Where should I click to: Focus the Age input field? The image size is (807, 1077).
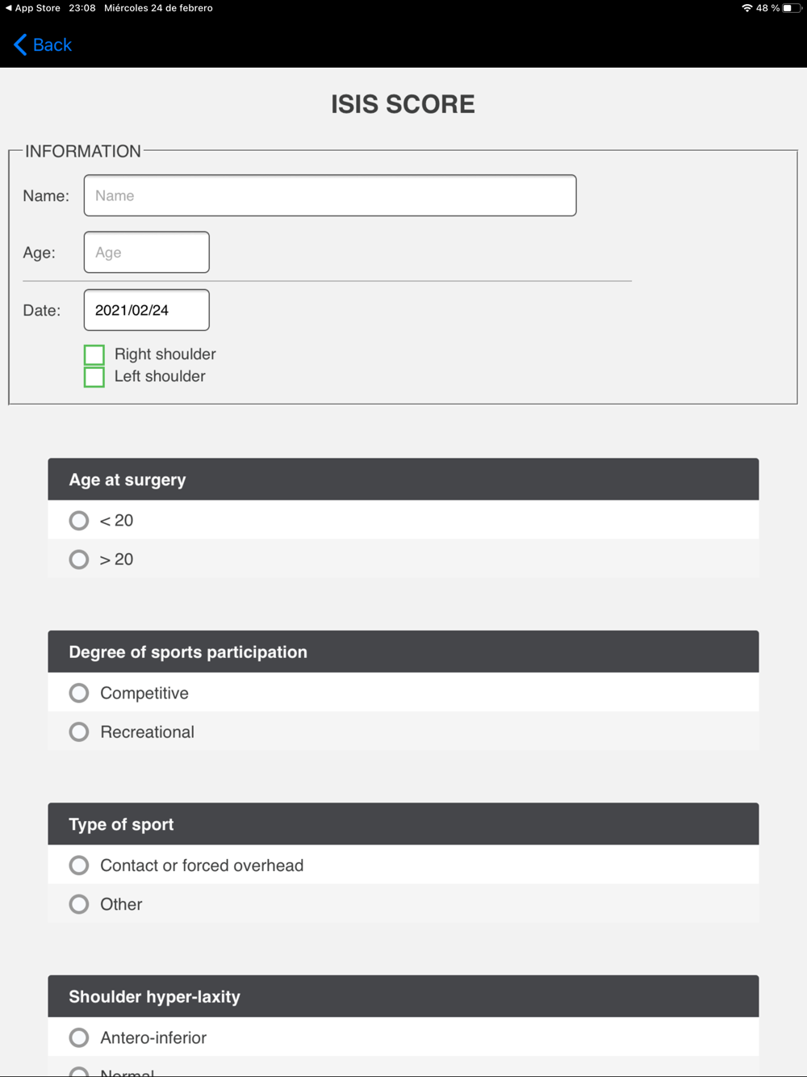point(147,253)
